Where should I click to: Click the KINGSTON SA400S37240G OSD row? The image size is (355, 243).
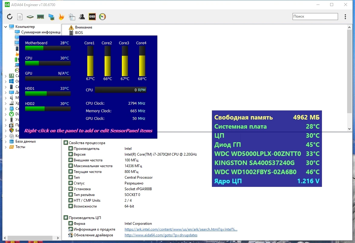point(267,163)
